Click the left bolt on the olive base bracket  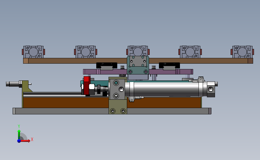[113, 111]
